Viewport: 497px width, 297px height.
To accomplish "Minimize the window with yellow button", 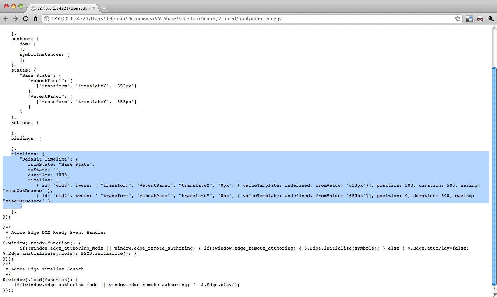I will (14, 6).
